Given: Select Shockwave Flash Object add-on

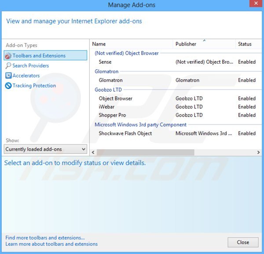Looking at the screenshot, I should [125, 133].
